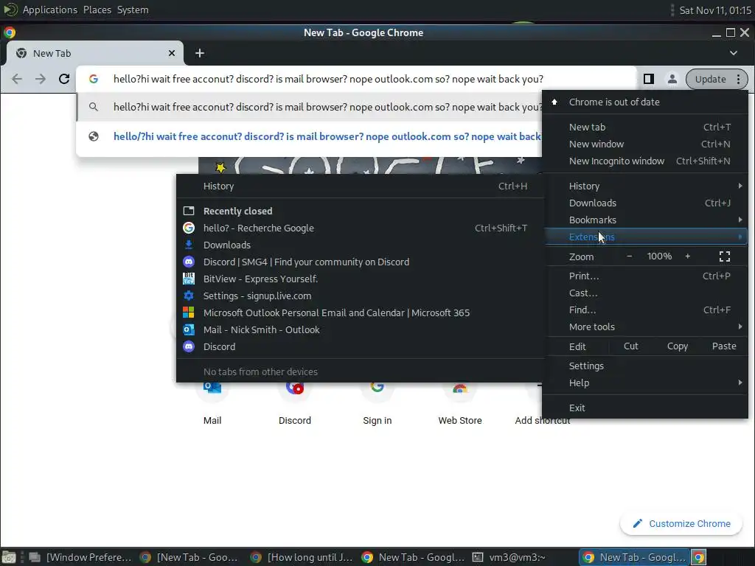755x566 pixels.
Task: Click the Google icon in address bar
Action: 94,79
